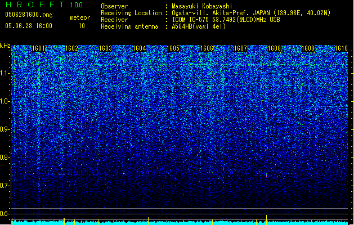Select the Ogata-vill. Akita-Pref. JAPAN location text
Screen dimensions: 354x225
coord(251,13)
